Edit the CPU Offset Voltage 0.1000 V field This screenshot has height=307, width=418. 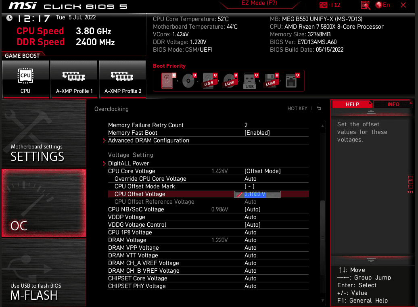pos(257,194)
